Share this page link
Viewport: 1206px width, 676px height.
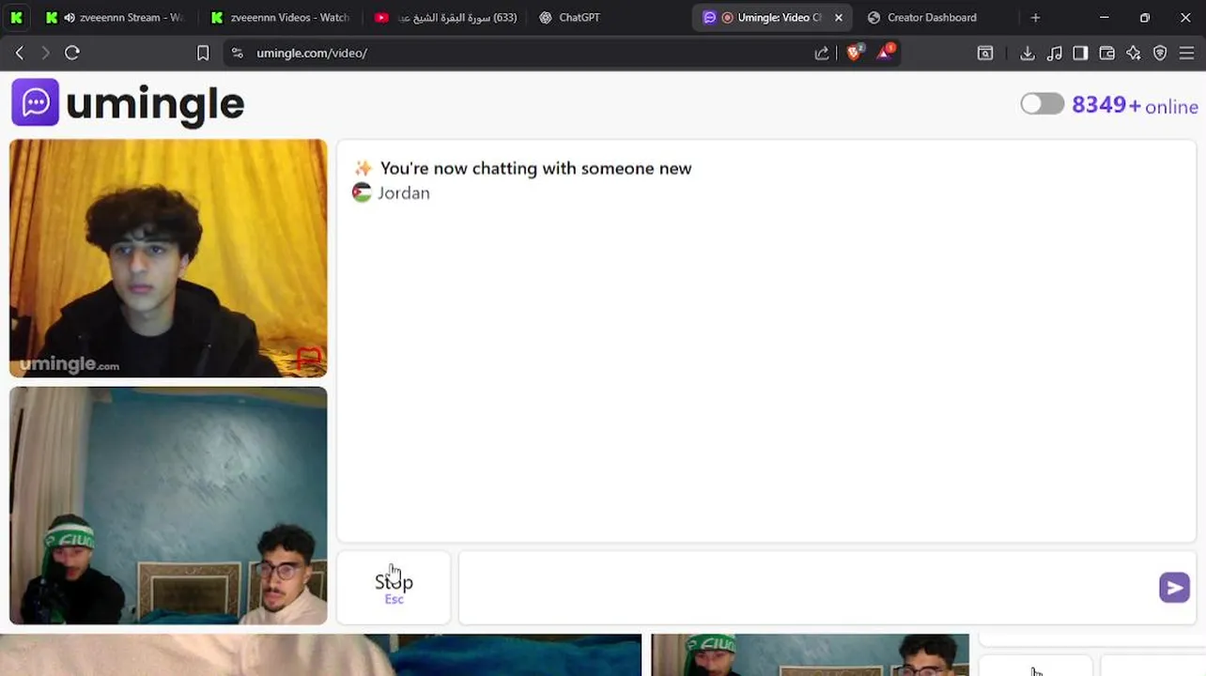coord(822,54)
